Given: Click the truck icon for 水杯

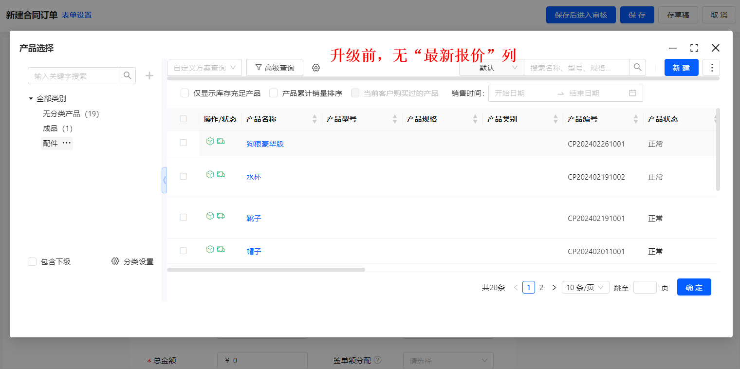Looking at the screenshot, I should click(221, 174).
